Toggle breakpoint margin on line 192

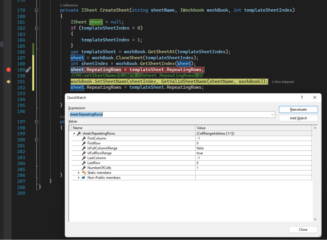8,87
